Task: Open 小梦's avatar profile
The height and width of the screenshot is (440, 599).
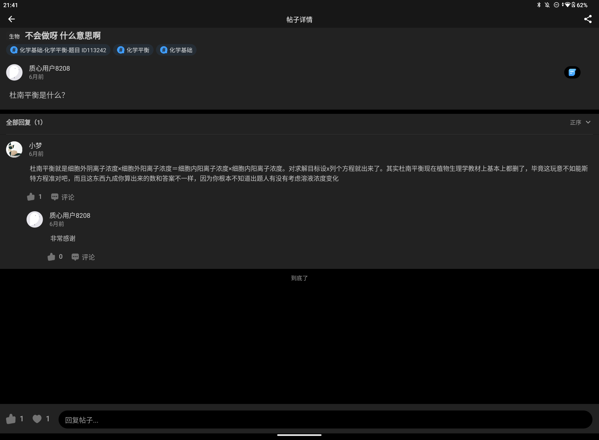Action: point(14,149)
